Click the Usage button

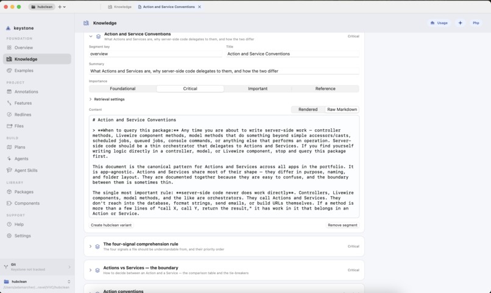coord(439,23)
